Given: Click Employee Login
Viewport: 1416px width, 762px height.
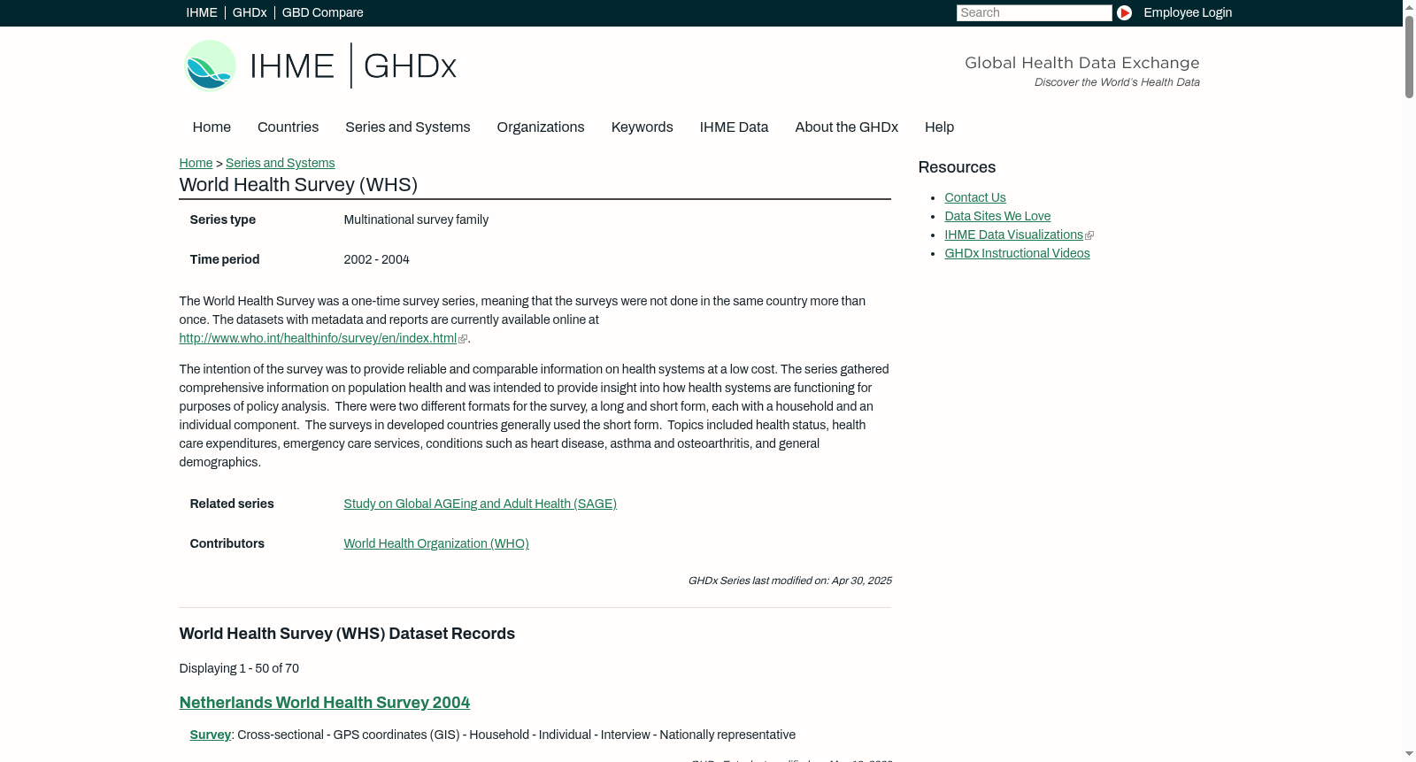Looking at the screenshot, I should tap(1188, 12).
